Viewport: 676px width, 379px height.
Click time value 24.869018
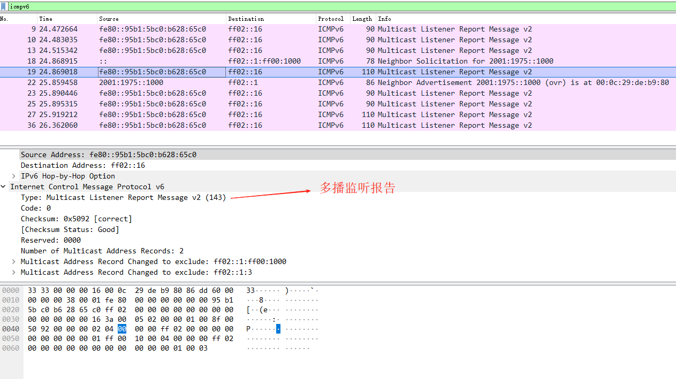point(58,72)
